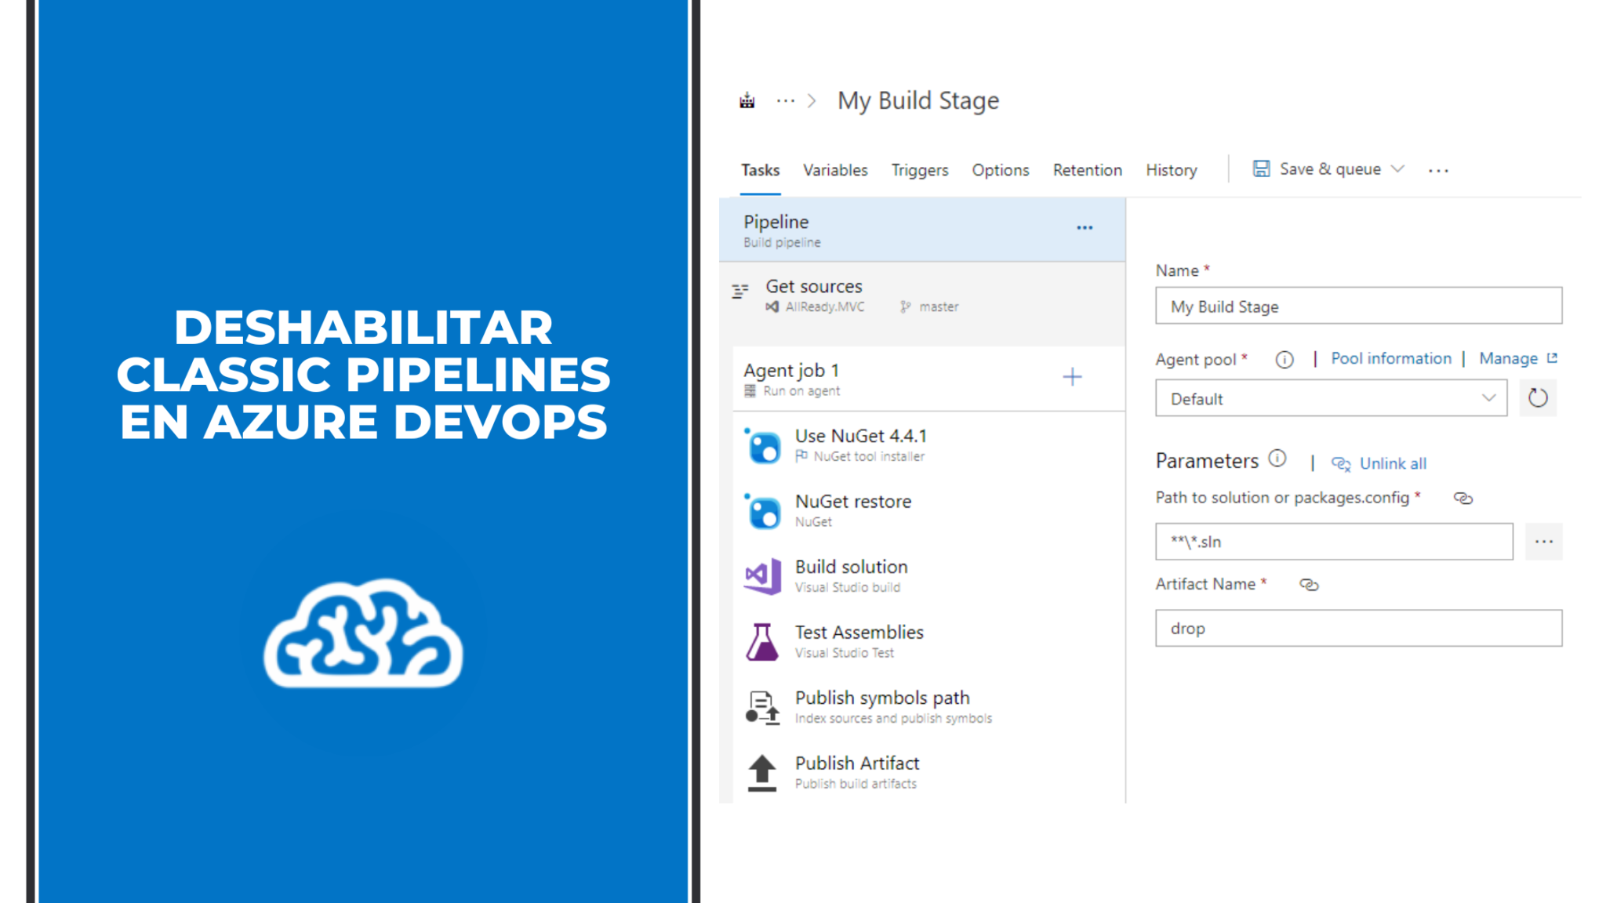Open the Publish Artifact task
1606x903 pixels.
(x=929, y=773)
